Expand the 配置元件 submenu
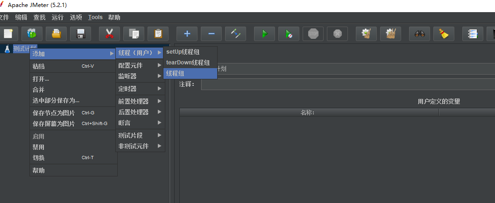Image resolution: width=495 pixels, height=203 pixels. pos(140,65)
